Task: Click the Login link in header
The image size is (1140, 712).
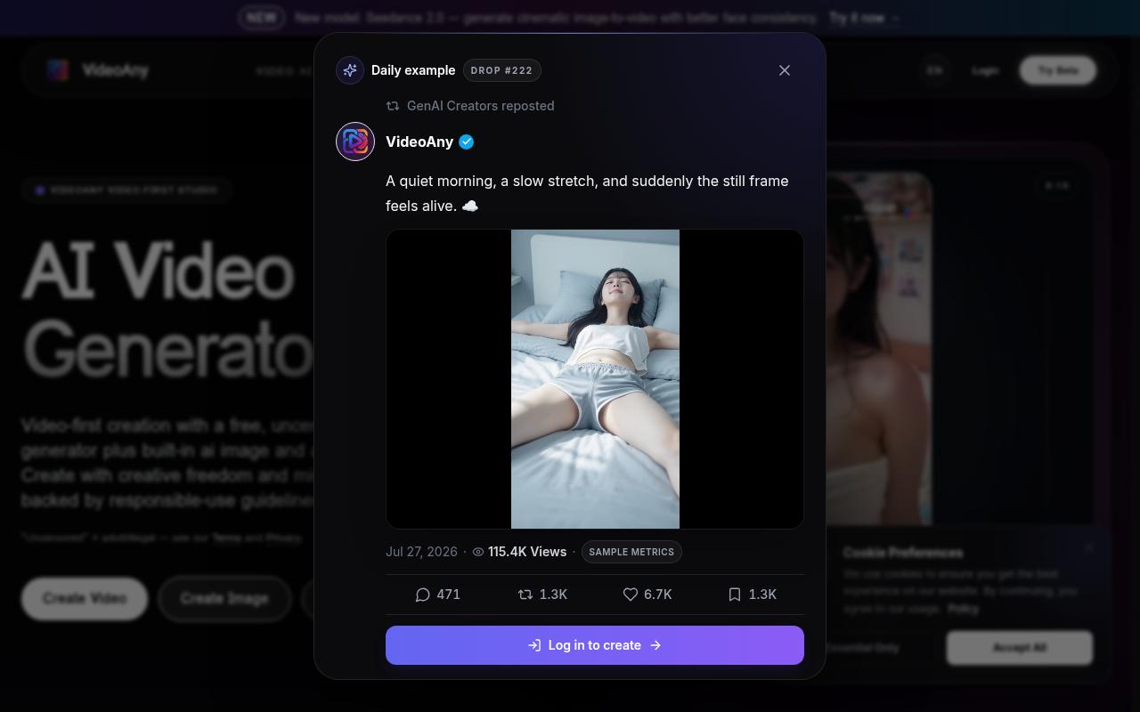Action: point(985,70)
